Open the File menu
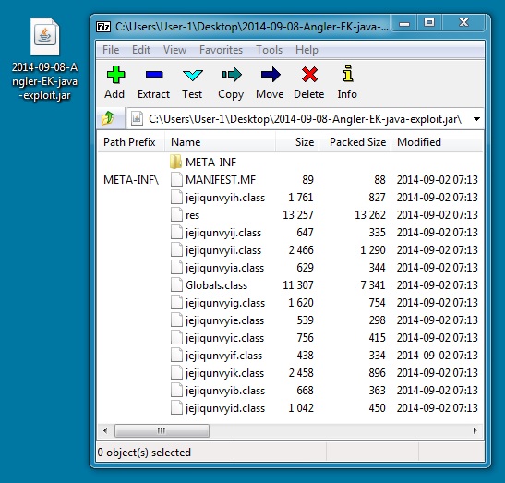 (111, 50)
